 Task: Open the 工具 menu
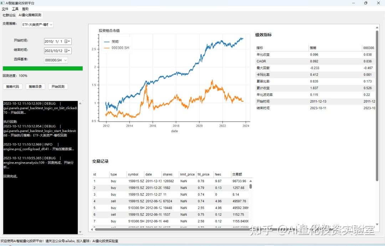point(15,9)
